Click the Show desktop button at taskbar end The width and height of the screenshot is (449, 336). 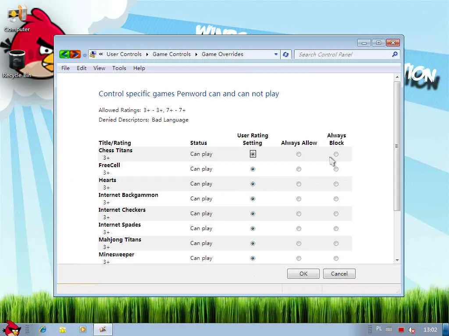click(x=445, y=330)
